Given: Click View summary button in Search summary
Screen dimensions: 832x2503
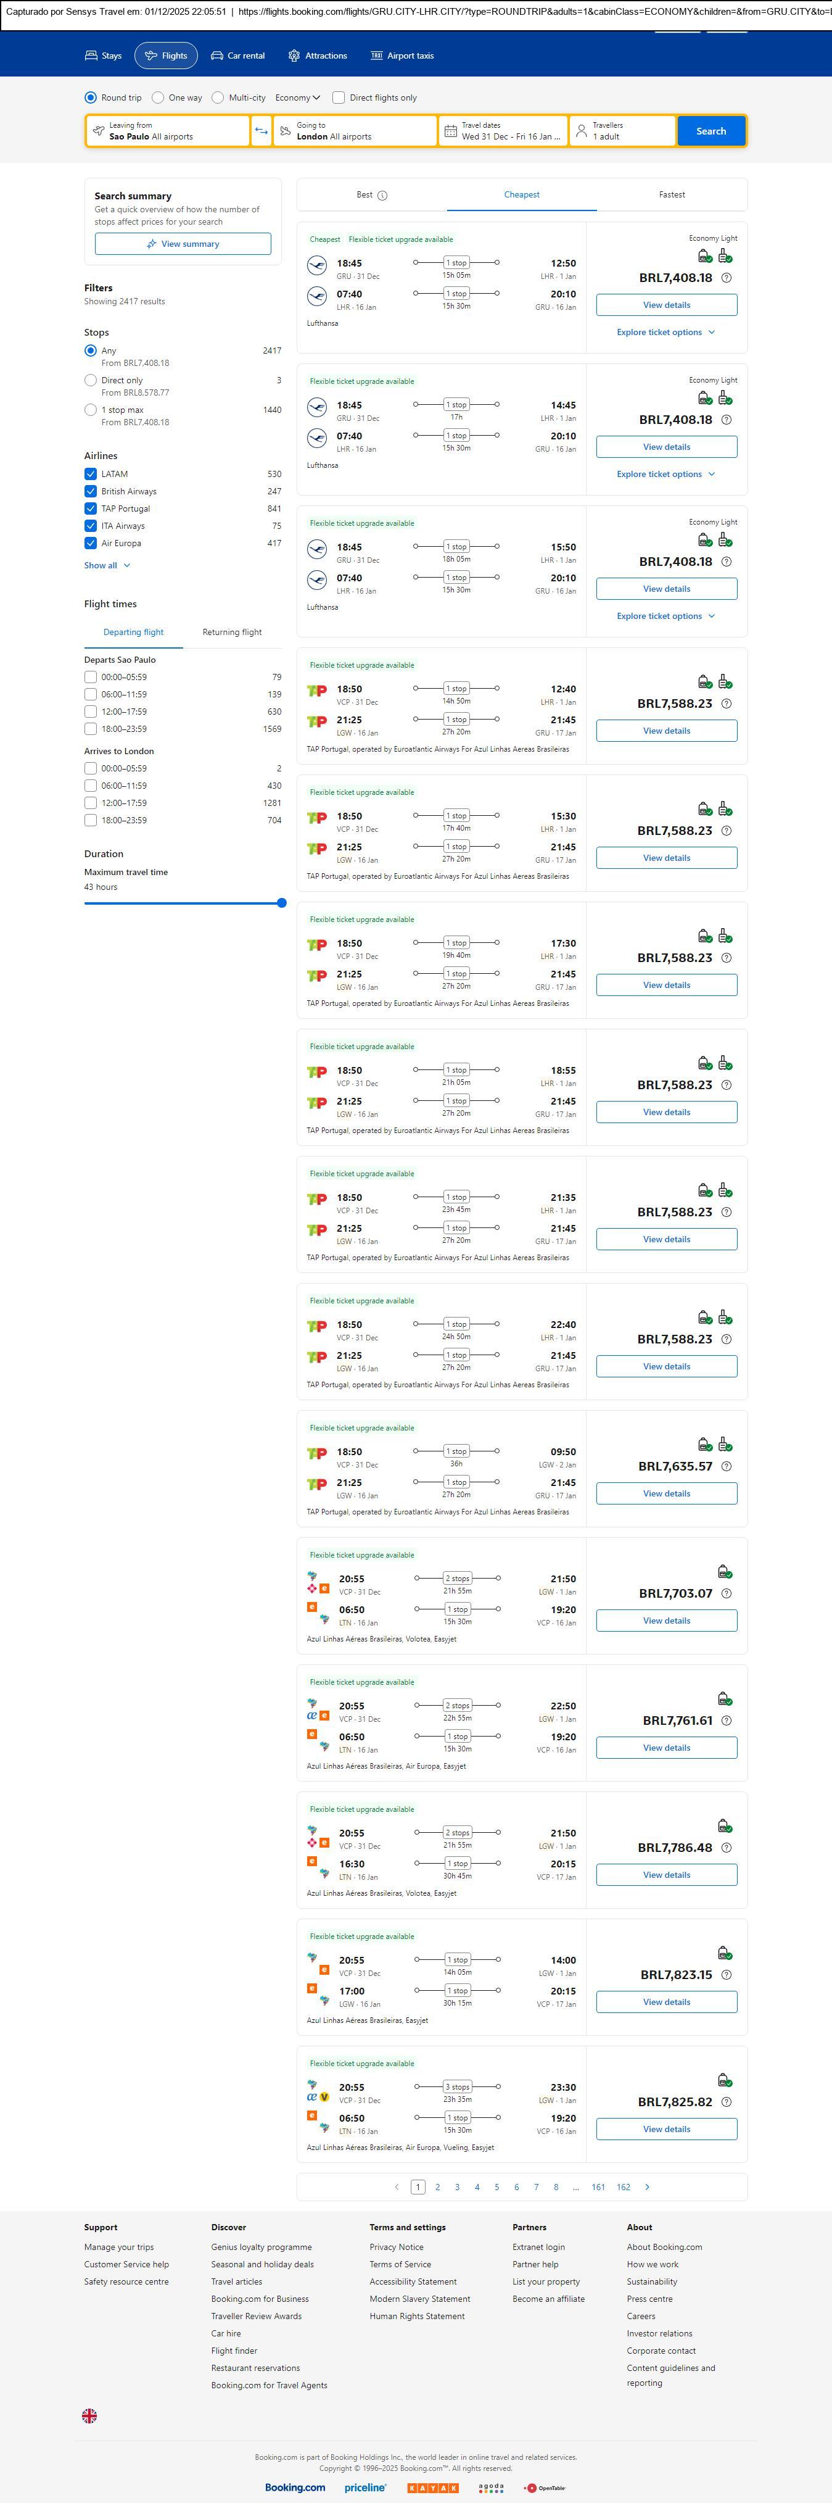Looking at the screenshot, I should [x=183, y=244].
